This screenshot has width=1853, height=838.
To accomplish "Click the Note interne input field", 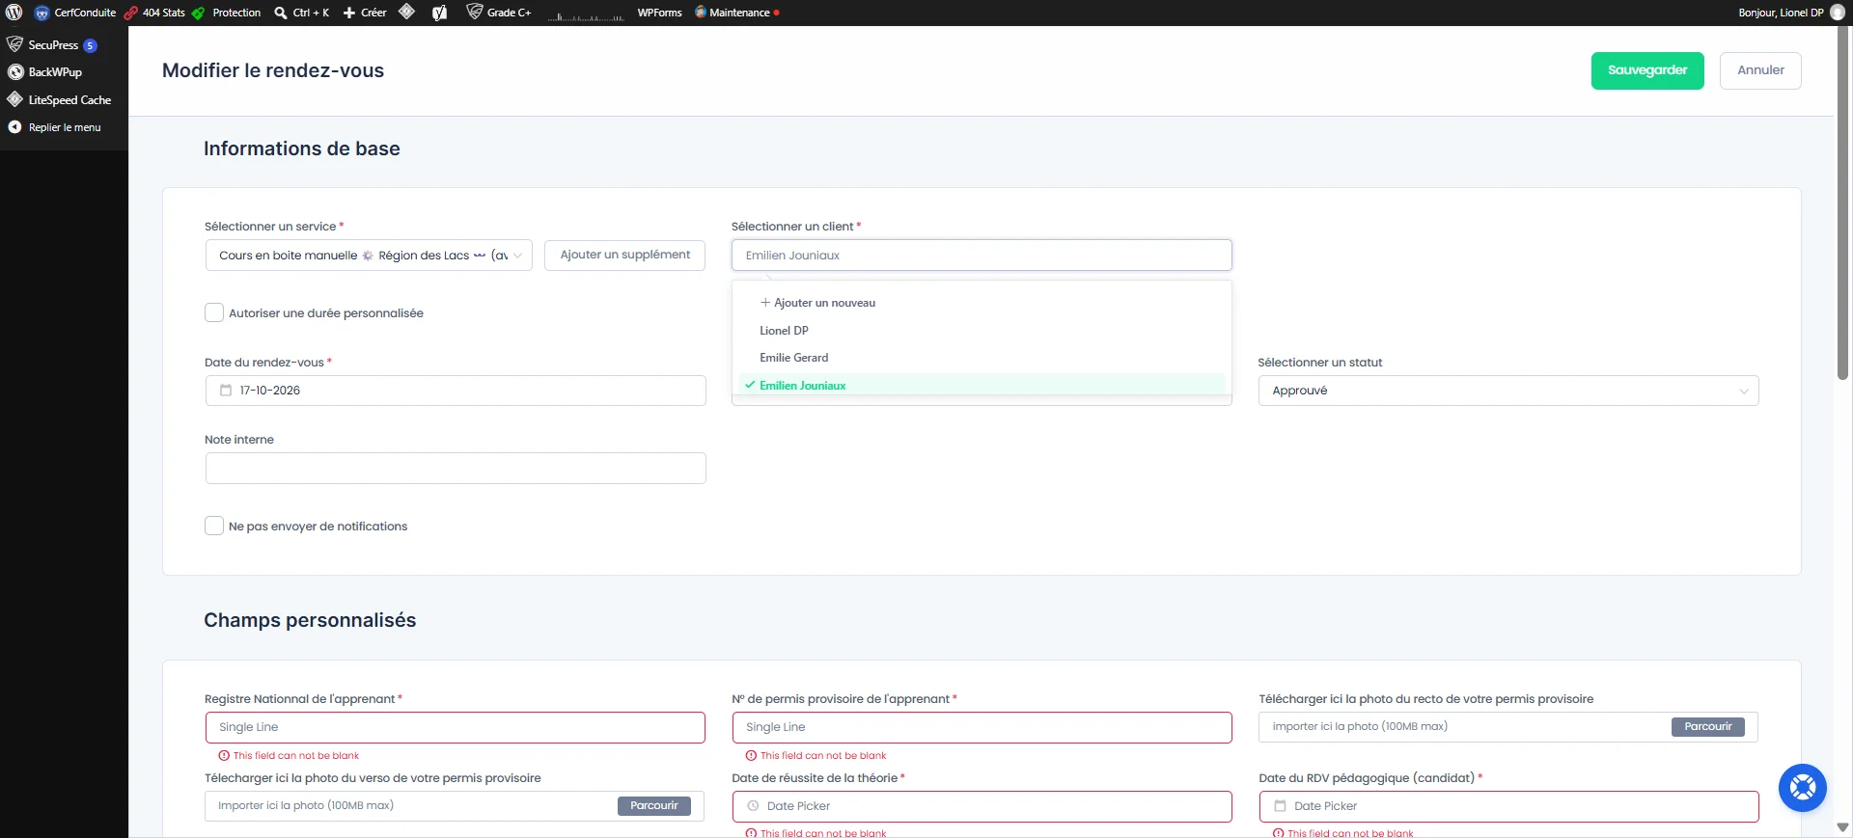I will pos(456,469).
